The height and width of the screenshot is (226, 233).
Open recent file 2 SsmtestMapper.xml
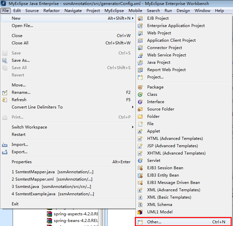pyautogui.click(x=68, y=179)
